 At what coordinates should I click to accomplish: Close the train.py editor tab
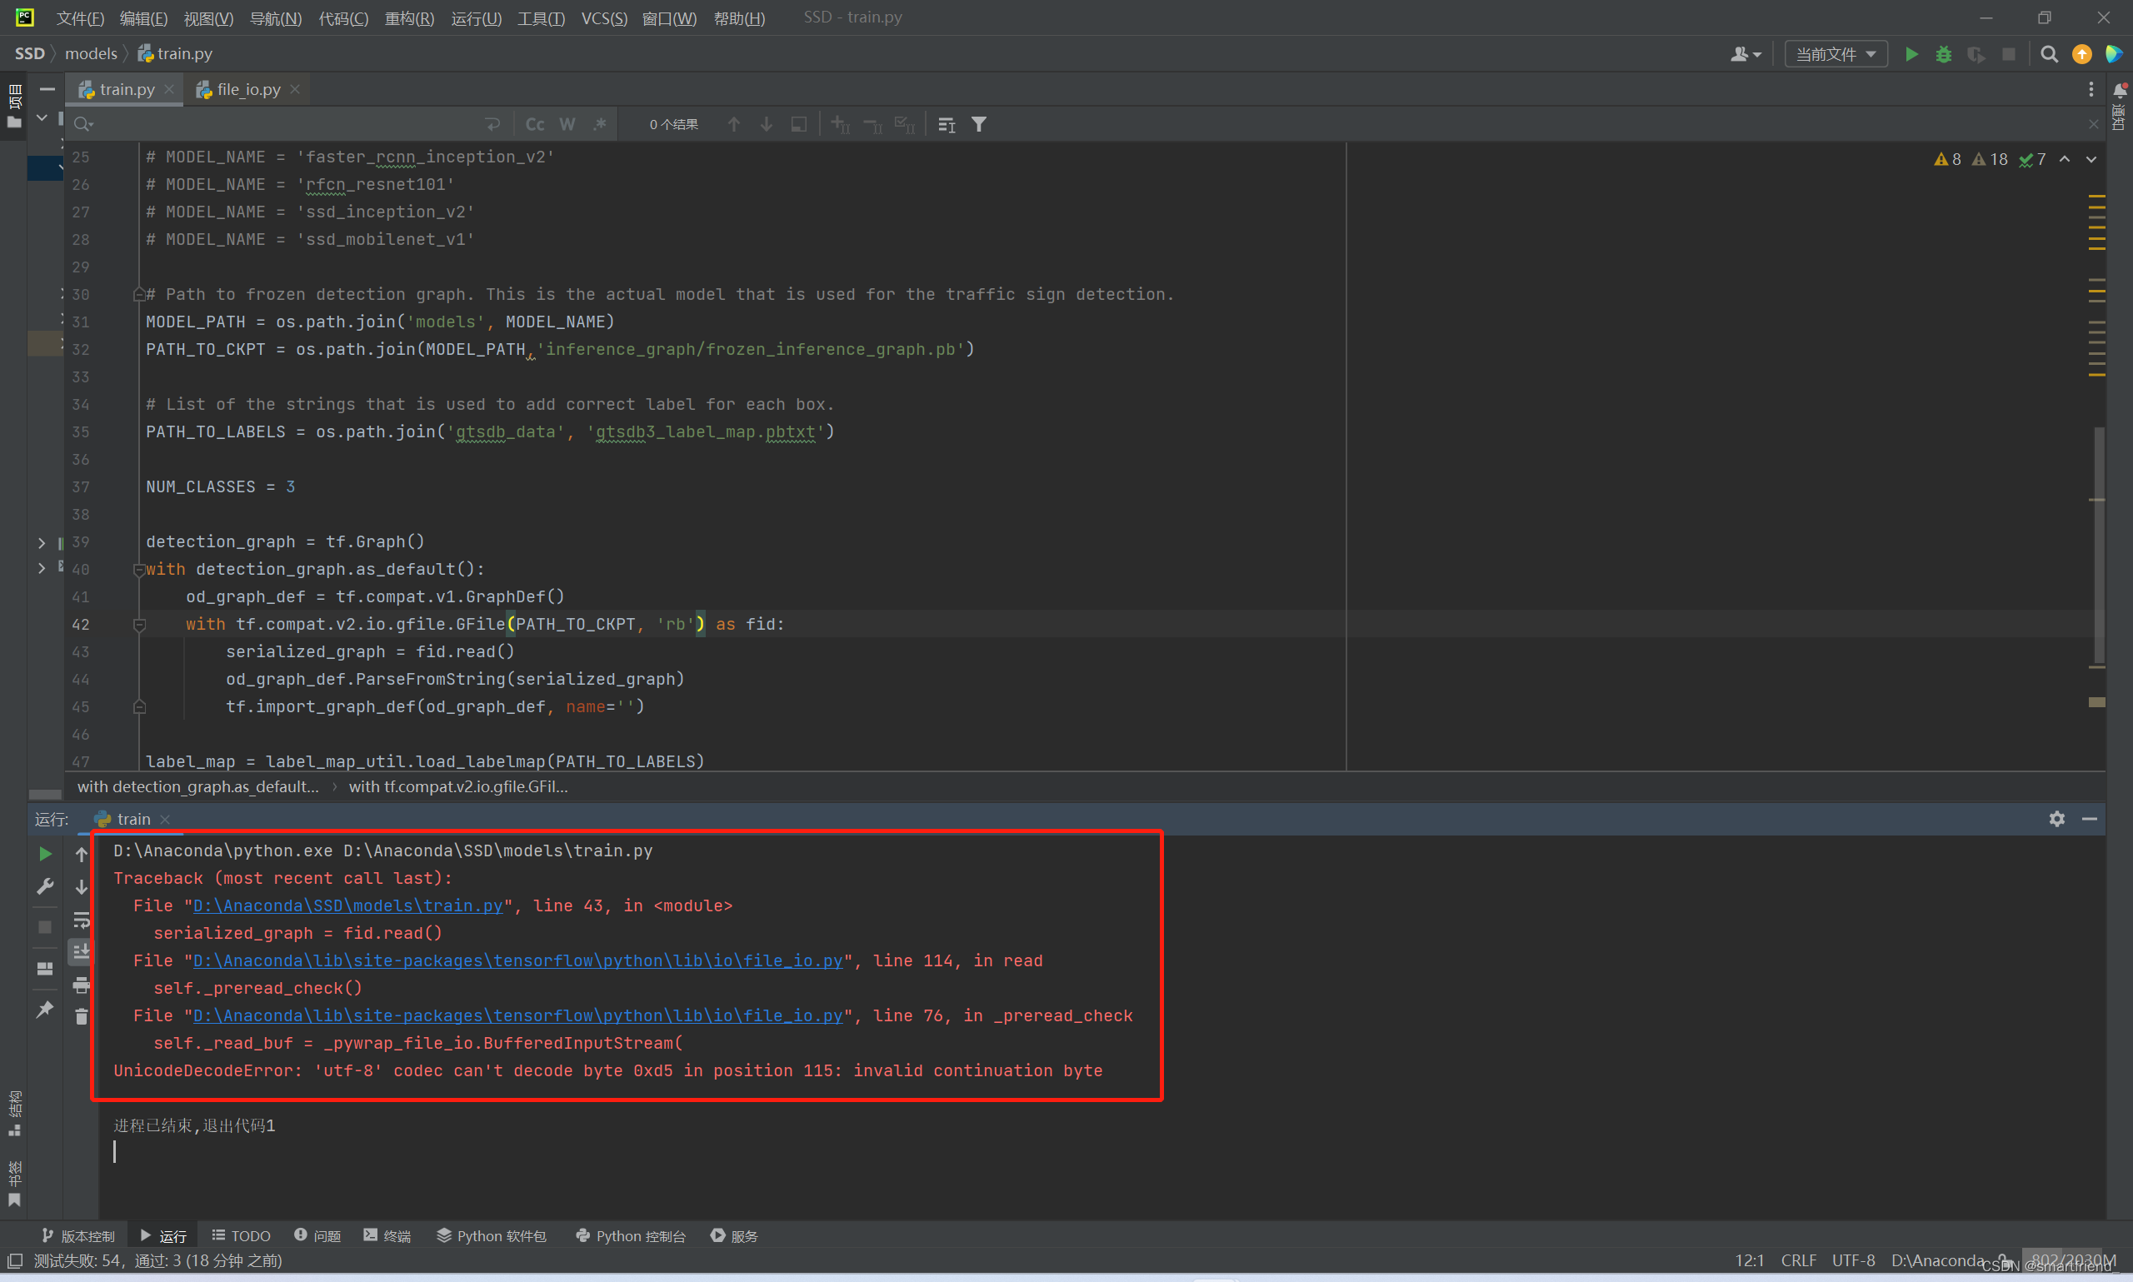pos(169,90)
